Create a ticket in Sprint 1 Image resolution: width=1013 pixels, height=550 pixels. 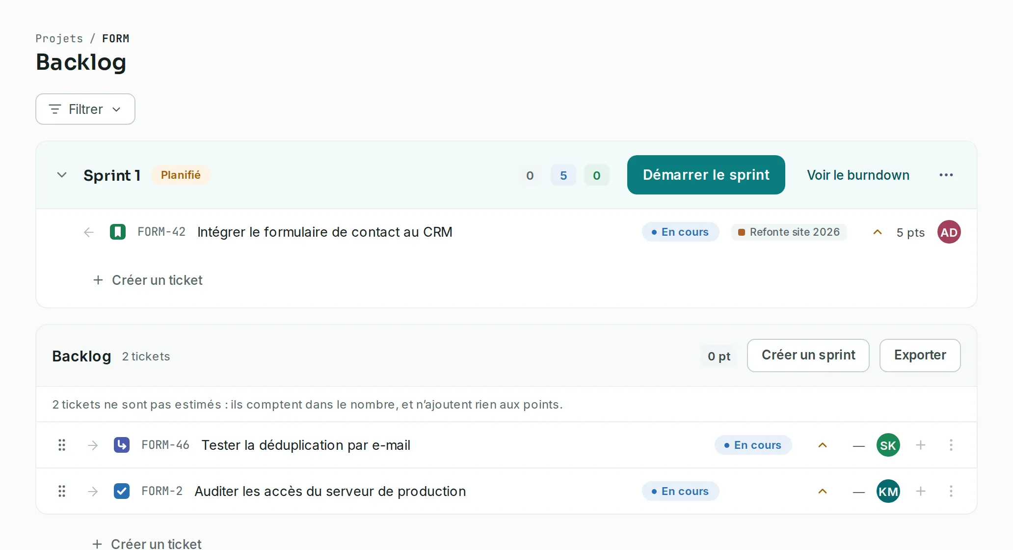(148, 280)
